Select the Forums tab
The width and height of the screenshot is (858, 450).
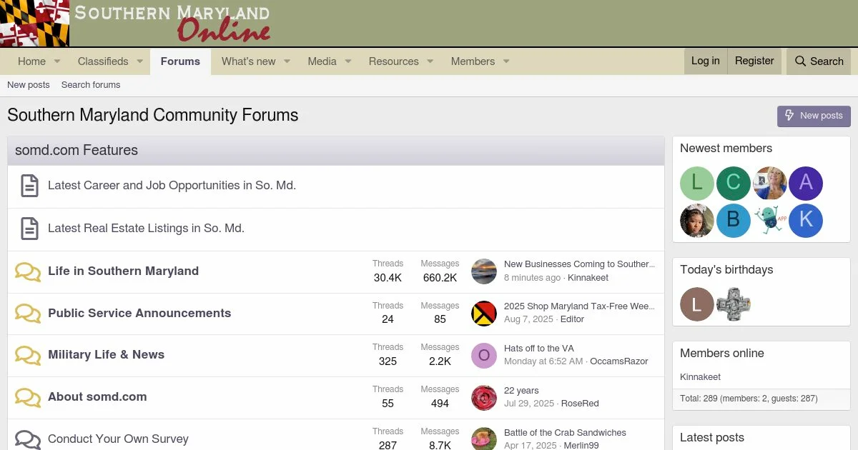point(180,61)
